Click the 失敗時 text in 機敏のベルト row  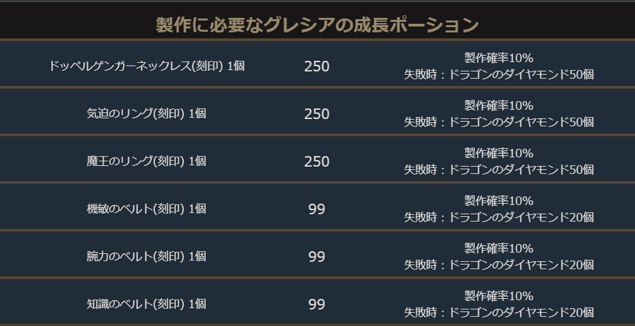click(499, 218)
